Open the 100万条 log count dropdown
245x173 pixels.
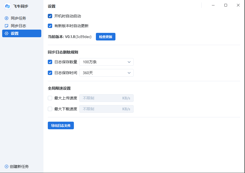106,62
